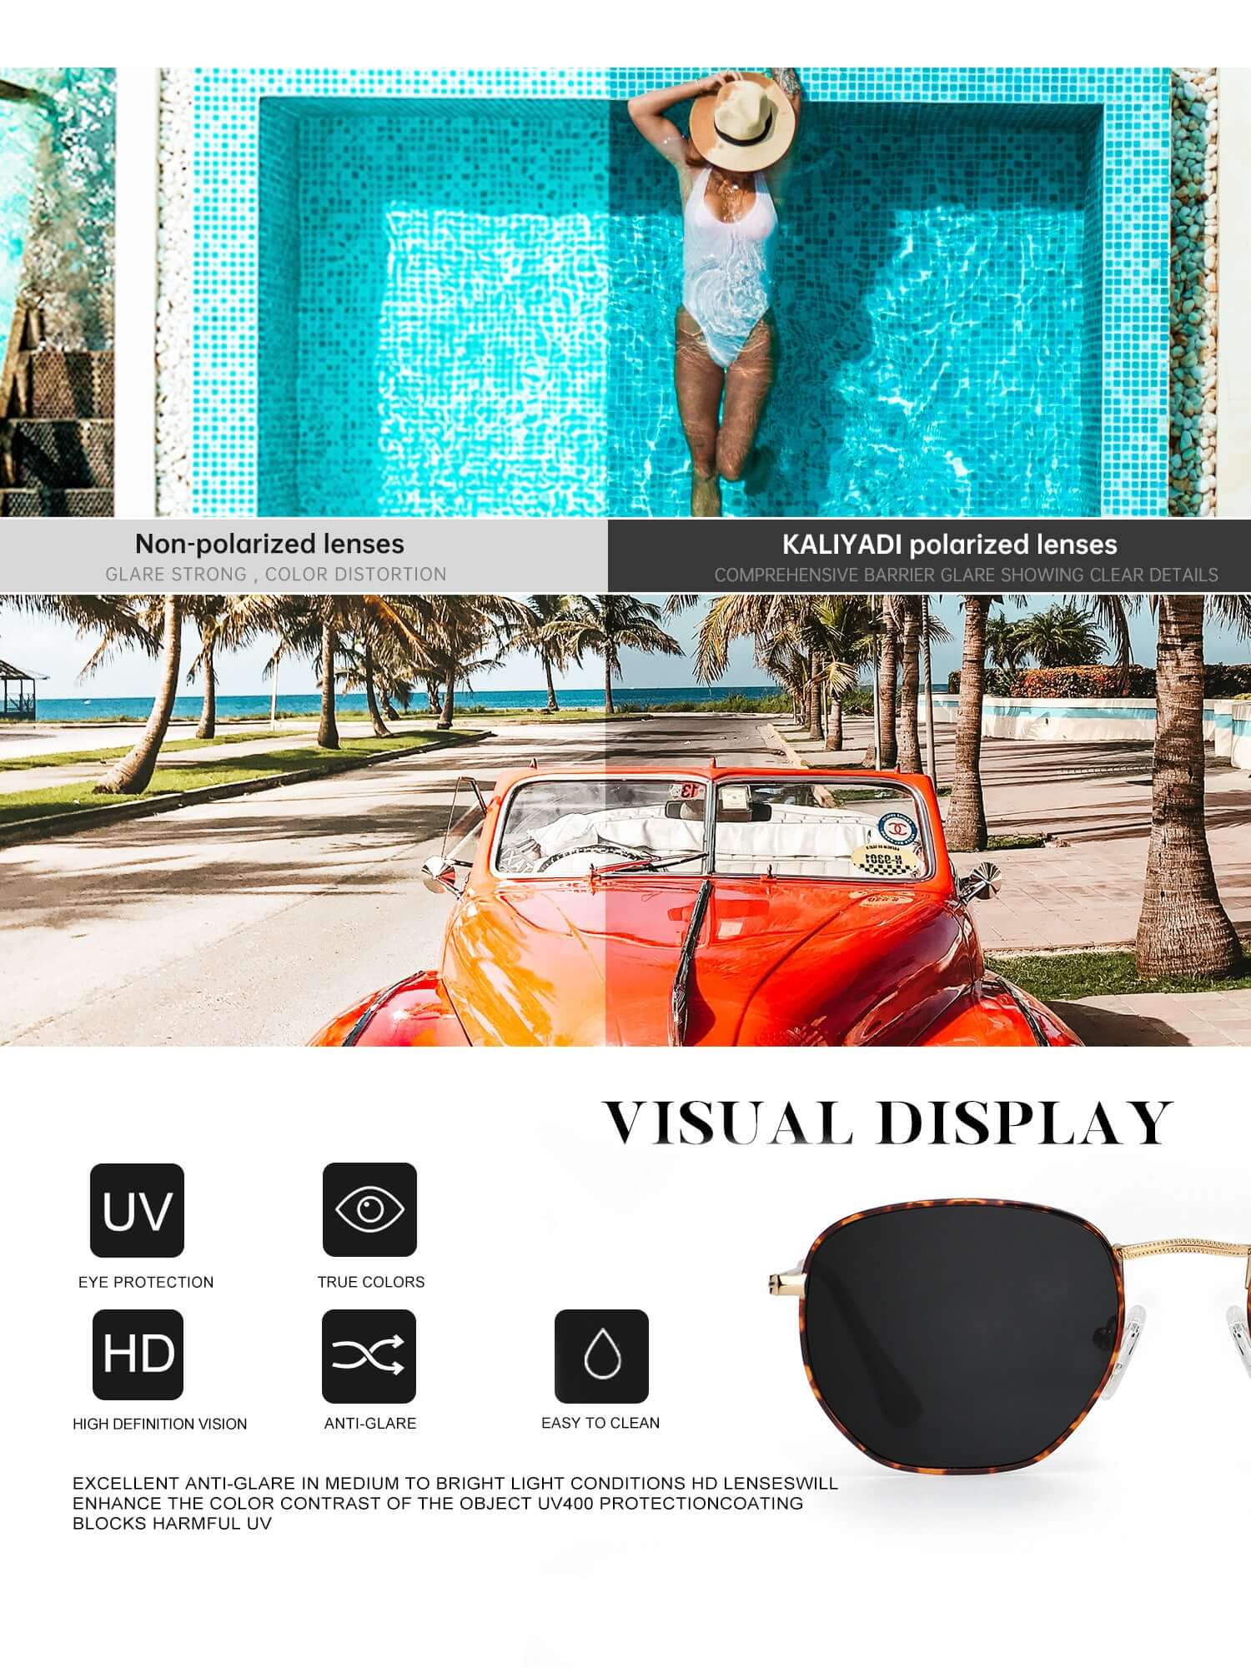Click the water drop easy-clean icon
This screenshot has height=1668, width=1251.
click(x=601, y=1356)
